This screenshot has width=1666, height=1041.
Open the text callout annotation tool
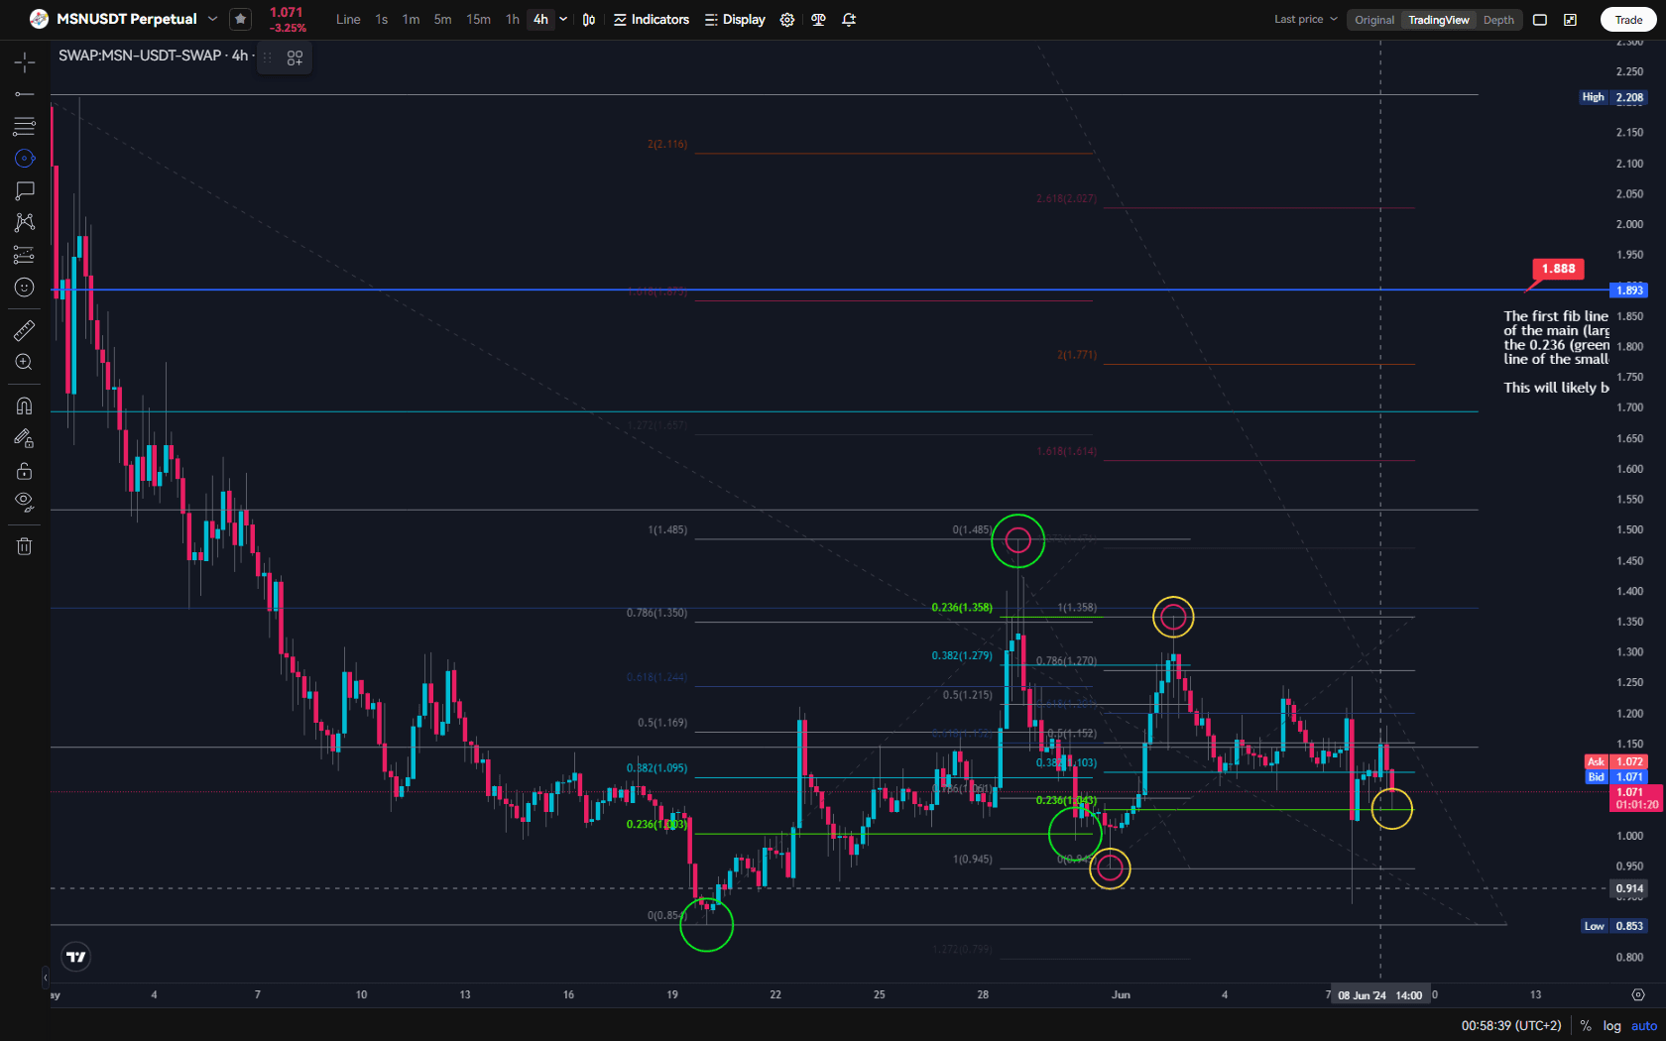click(x=25, y=190)
